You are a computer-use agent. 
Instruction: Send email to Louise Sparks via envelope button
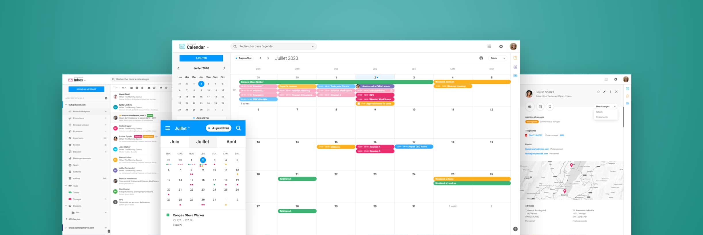(530, 107)
